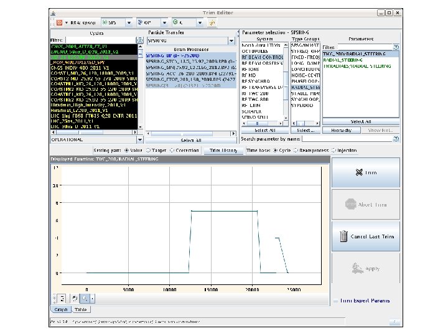The width and height of the screenshot is (448, 336).
Task: Click the Trim History button
Action: [x=223, y=151]
